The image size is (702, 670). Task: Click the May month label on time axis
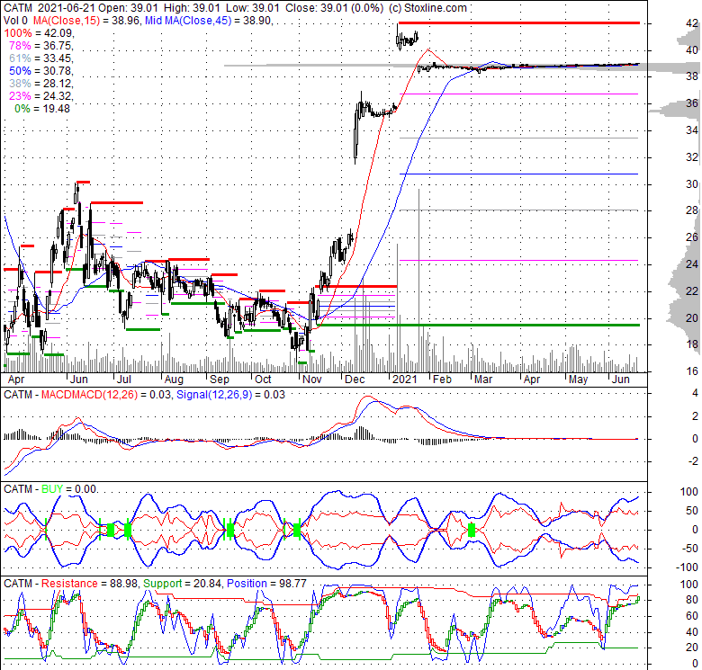click(x=579, y=380)
